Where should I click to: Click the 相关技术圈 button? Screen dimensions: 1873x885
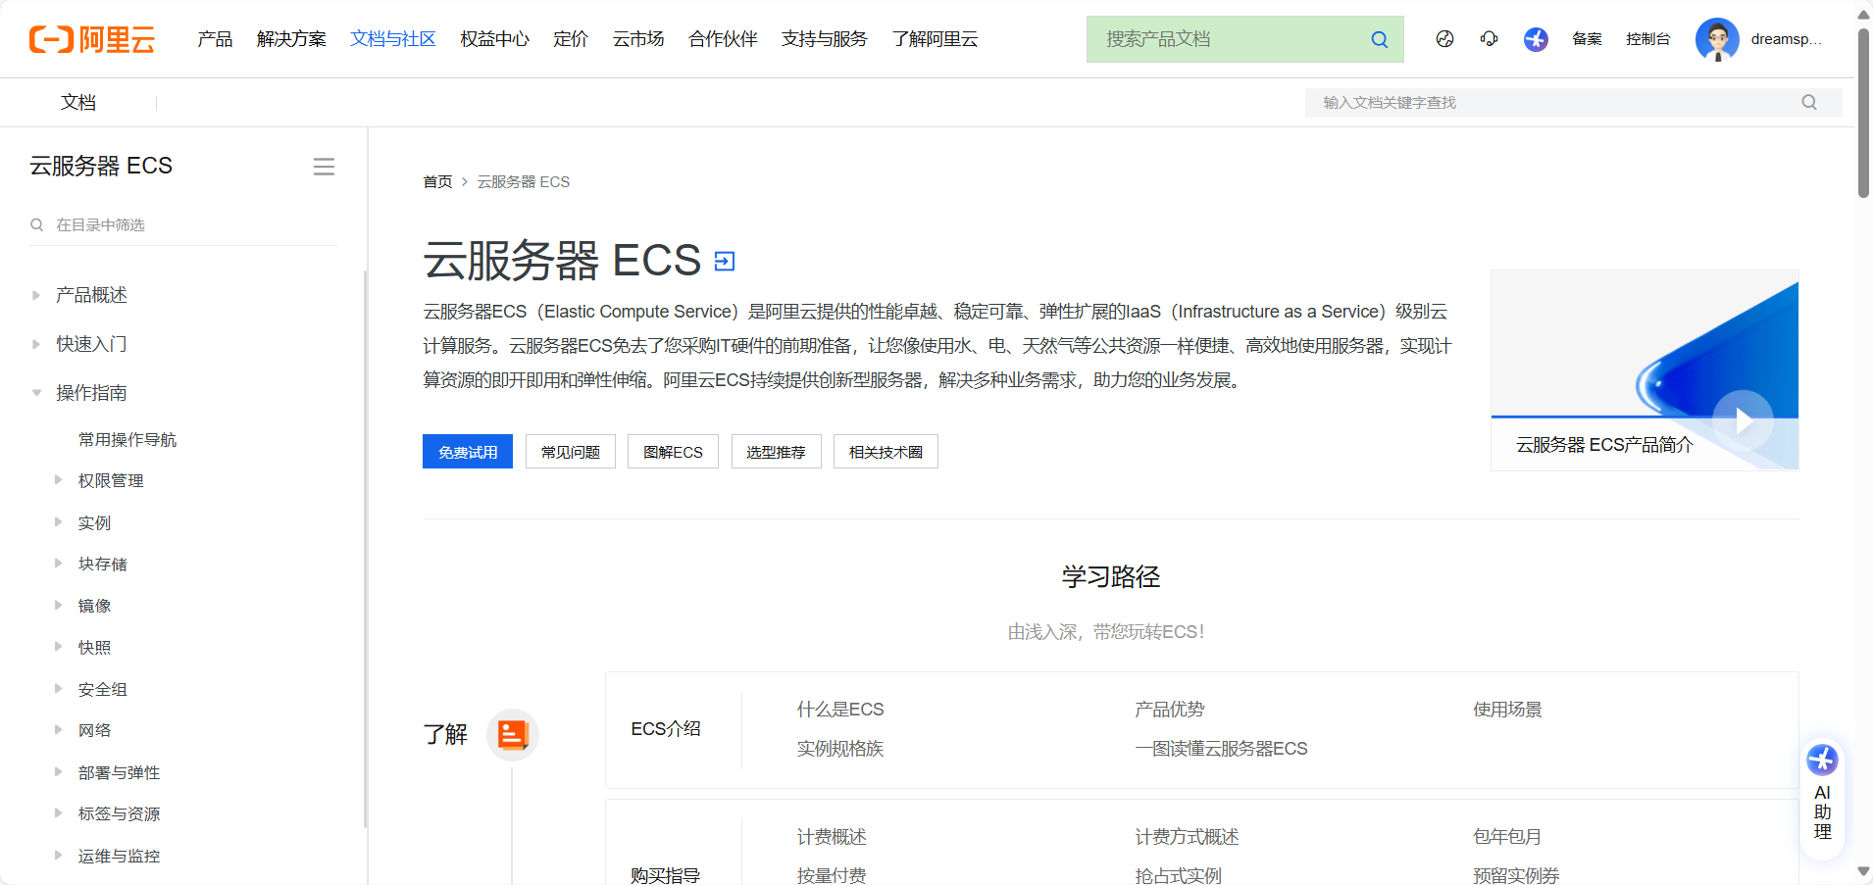tap(886, 452)
